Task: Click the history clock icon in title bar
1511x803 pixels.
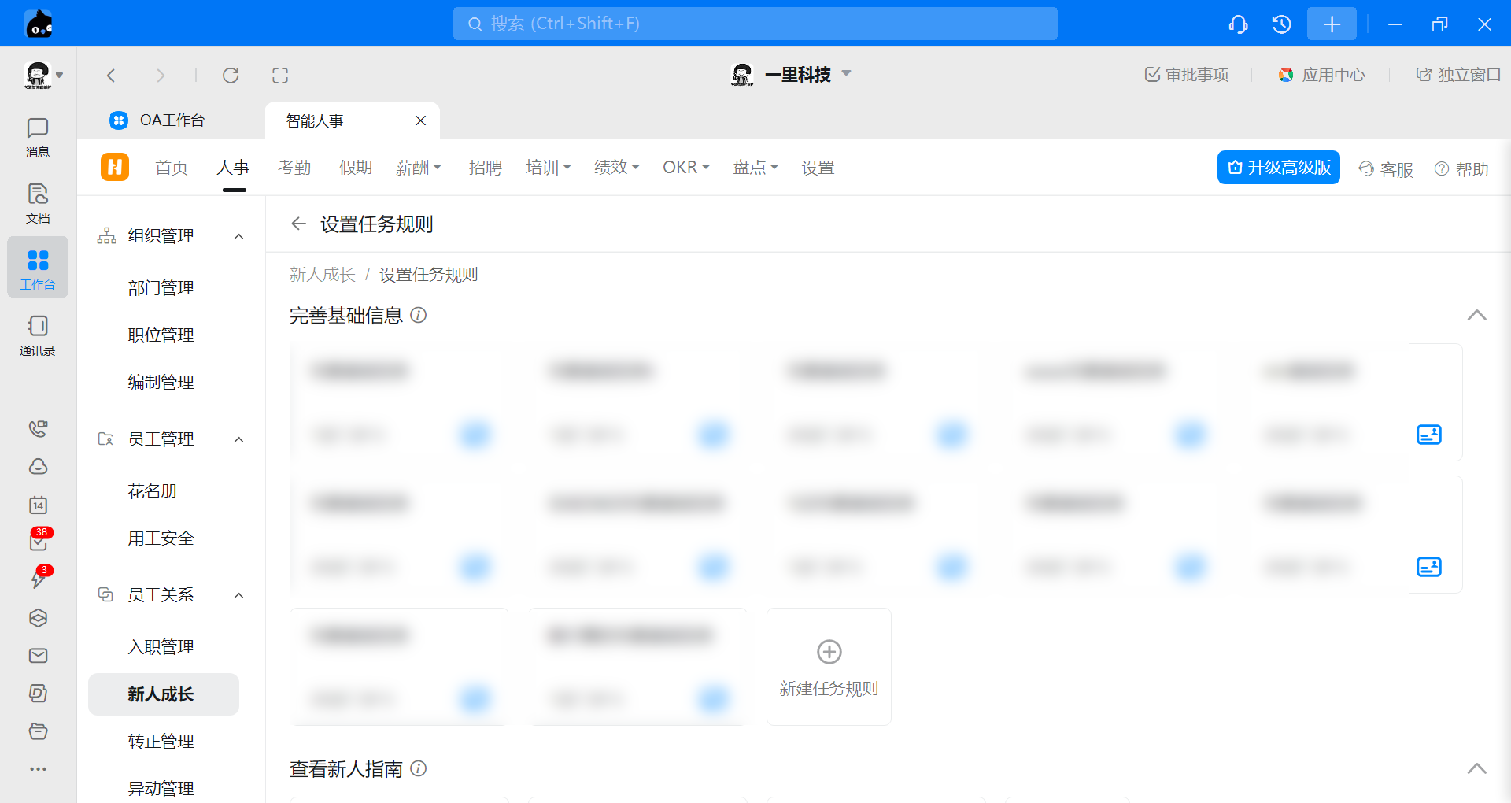Action: tap(1281, 24)
